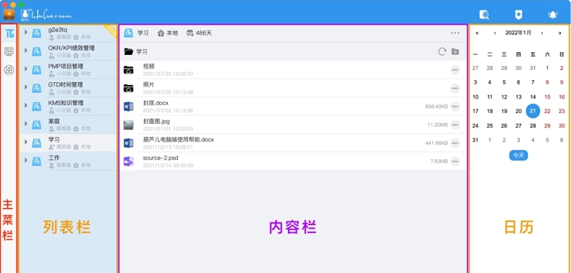Image resolution: width=571 pixels, height=273 pixels.
Task: Go to previous year in calendar
Action: click(x=477, y=33)
